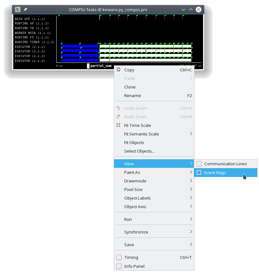The height and width of the screenshot is (276, 259).
Task: Click the pin window icon
Action: 25,10
